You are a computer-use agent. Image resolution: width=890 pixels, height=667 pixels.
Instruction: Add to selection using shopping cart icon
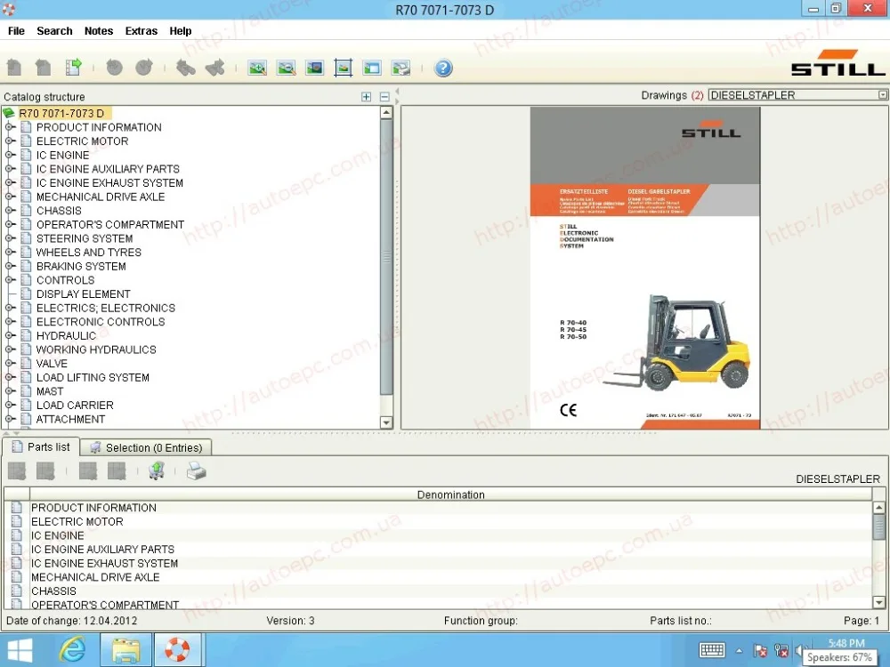coord(157,471)
